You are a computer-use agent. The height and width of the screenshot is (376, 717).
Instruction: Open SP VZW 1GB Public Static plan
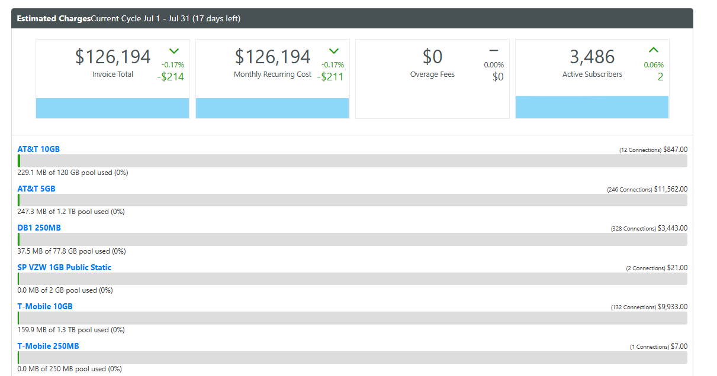pos(65,267)
